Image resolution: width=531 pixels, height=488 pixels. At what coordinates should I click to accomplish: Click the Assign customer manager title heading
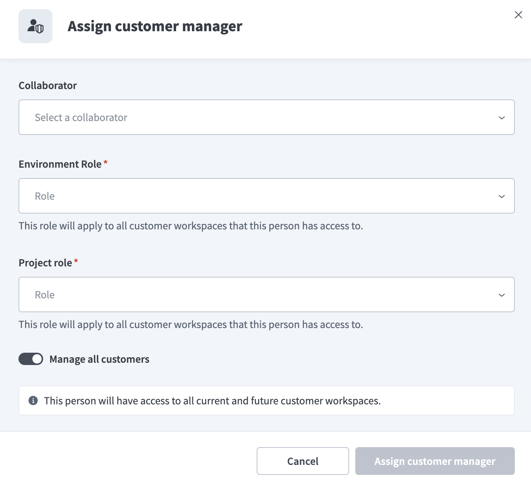[155, 26]
